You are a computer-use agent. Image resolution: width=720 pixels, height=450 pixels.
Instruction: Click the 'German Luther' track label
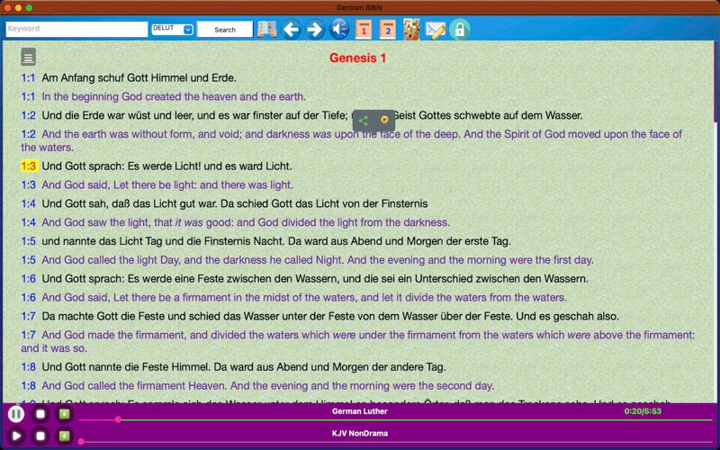360,411
